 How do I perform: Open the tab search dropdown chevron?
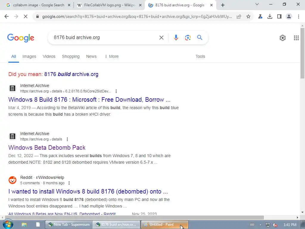click(257, 4)
